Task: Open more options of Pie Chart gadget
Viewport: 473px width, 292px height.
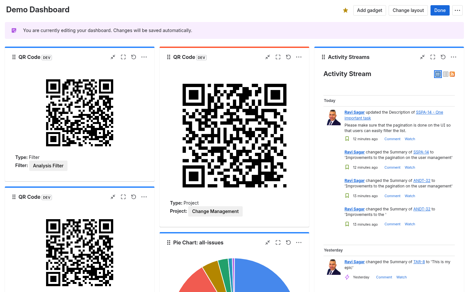Action: (x=299, y=242)
